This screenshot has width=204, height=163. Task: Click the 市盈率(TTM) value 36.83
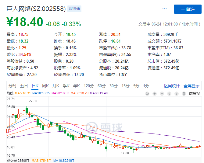tap(178, 48)
